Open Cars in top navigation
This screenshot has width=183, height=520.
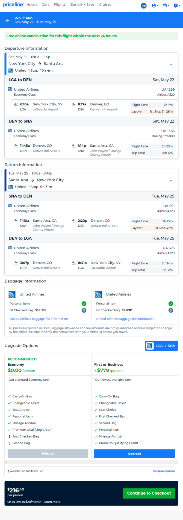coord(46,5)
